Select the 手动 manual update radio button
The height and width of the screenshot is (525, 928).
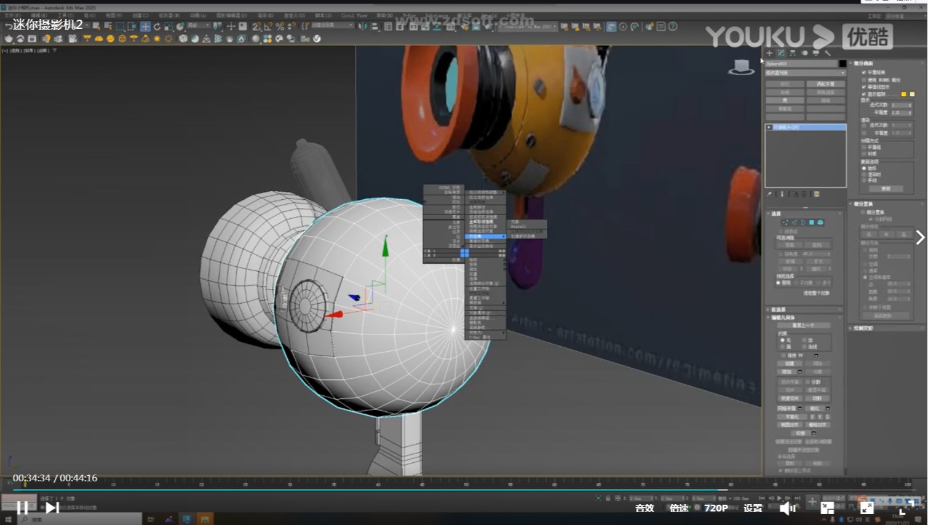pyautogui.click(x=863, y=180)
